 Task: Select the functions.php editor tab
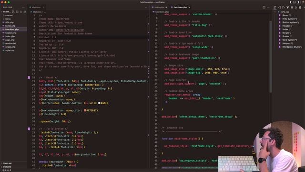[180, 7]
